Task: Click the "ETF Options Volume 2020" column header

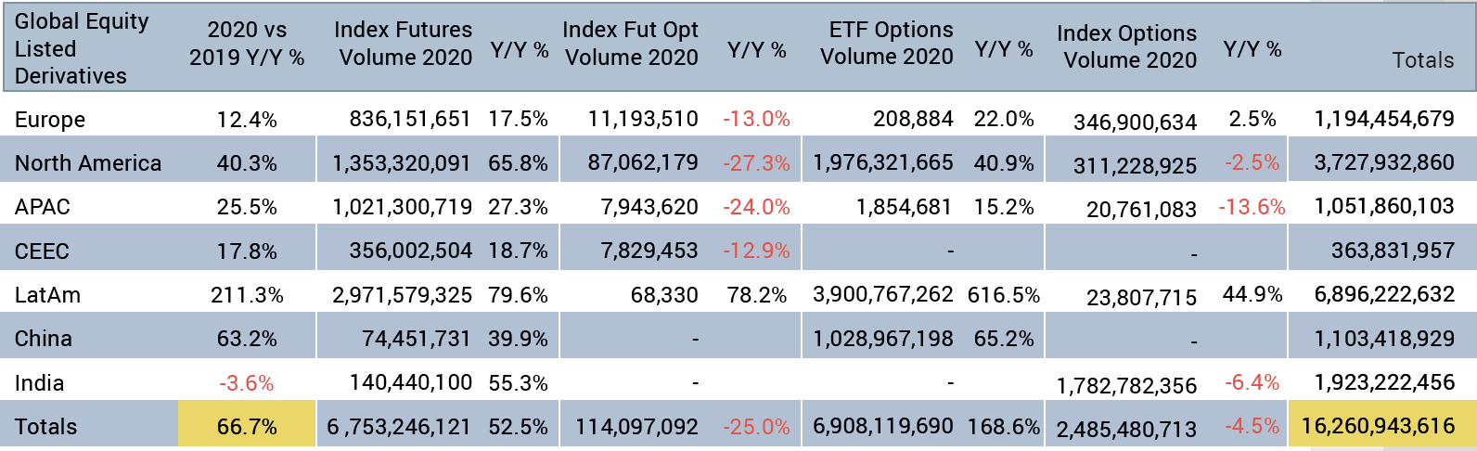Action: pyautogui.click(x=887, y=43)
